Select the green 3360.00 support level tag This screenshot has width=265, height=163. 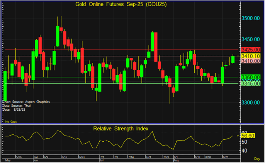pos(250,77)
